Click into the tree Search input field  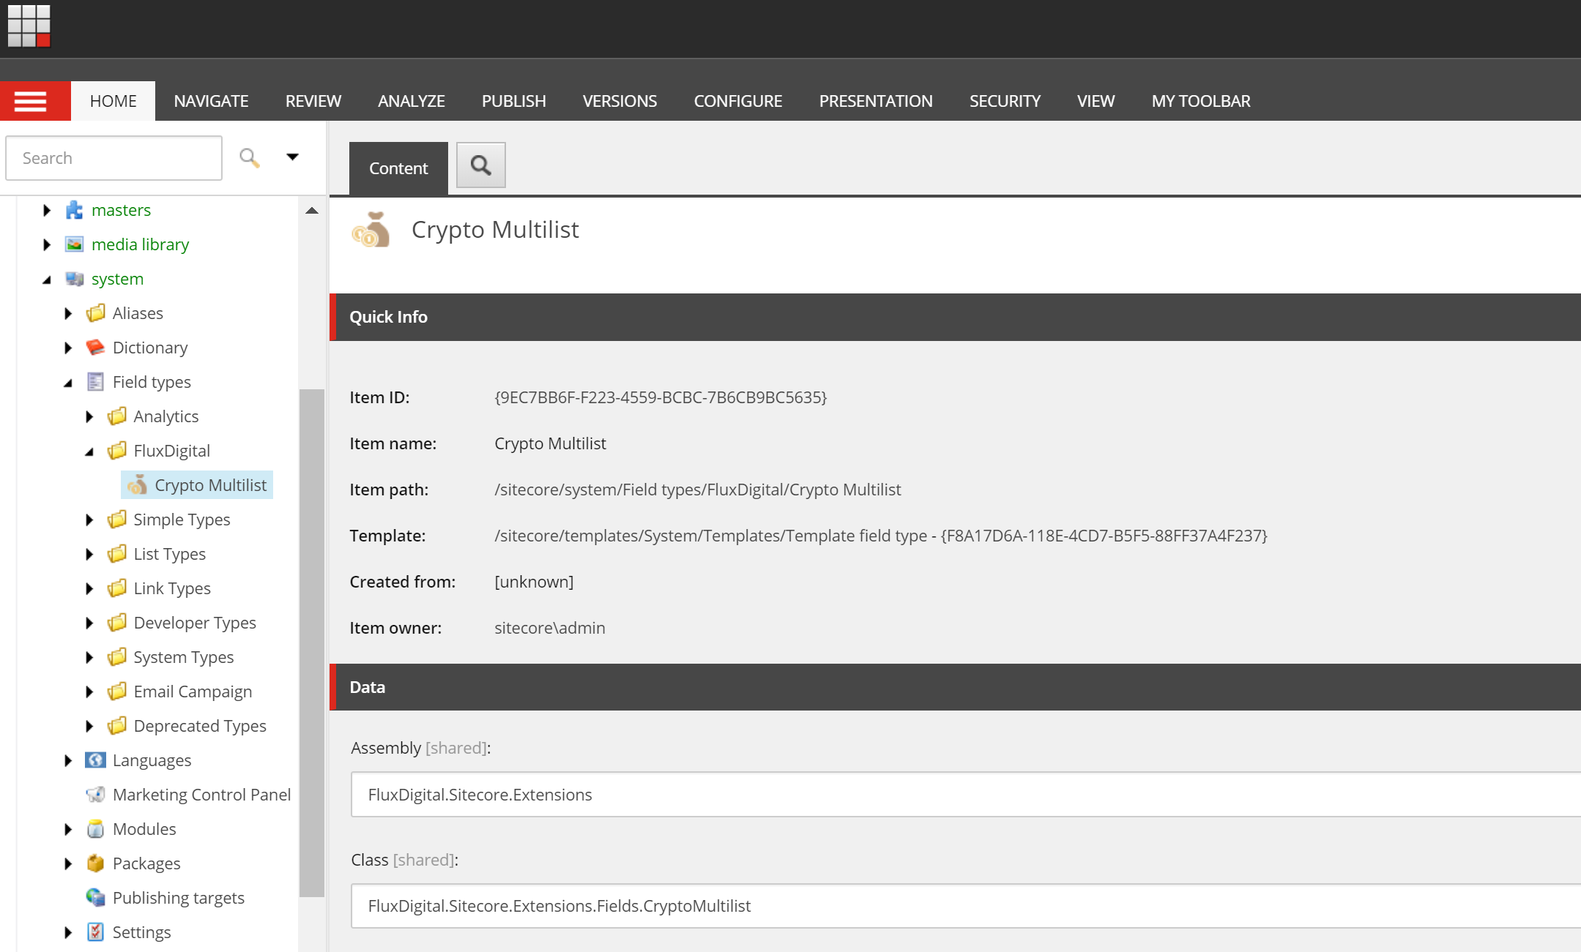pos(114,158)
